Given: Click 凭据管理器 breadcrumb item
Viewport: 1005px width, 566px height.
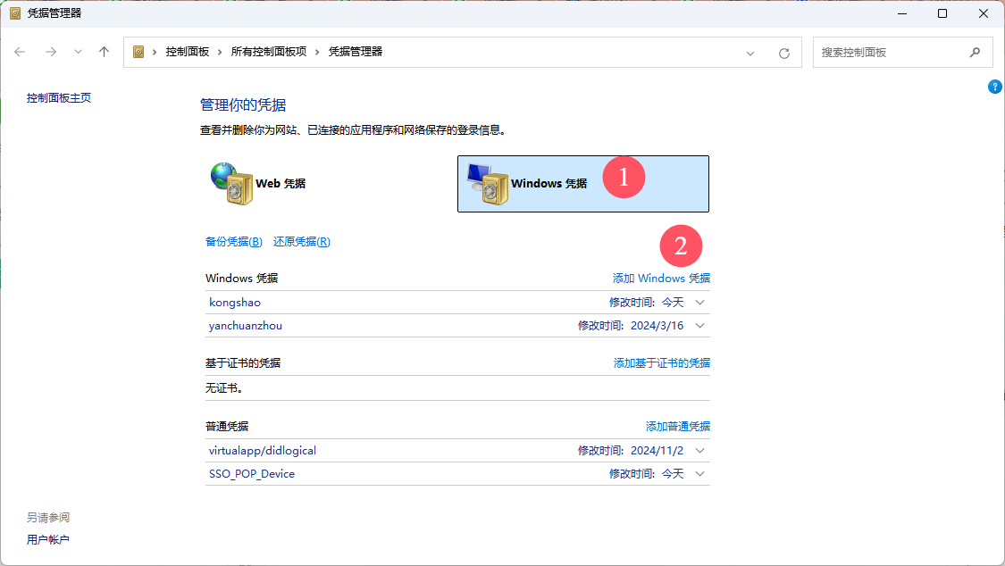Looking at the screenshot, I should pos(355,52).
